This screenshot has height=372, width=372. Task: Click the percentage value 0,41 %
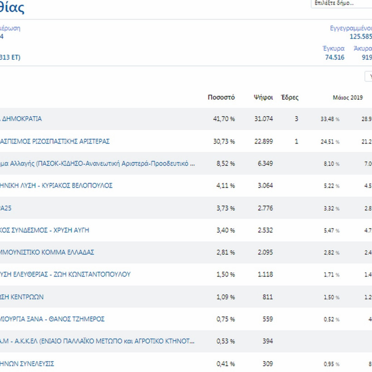point(225,364)
